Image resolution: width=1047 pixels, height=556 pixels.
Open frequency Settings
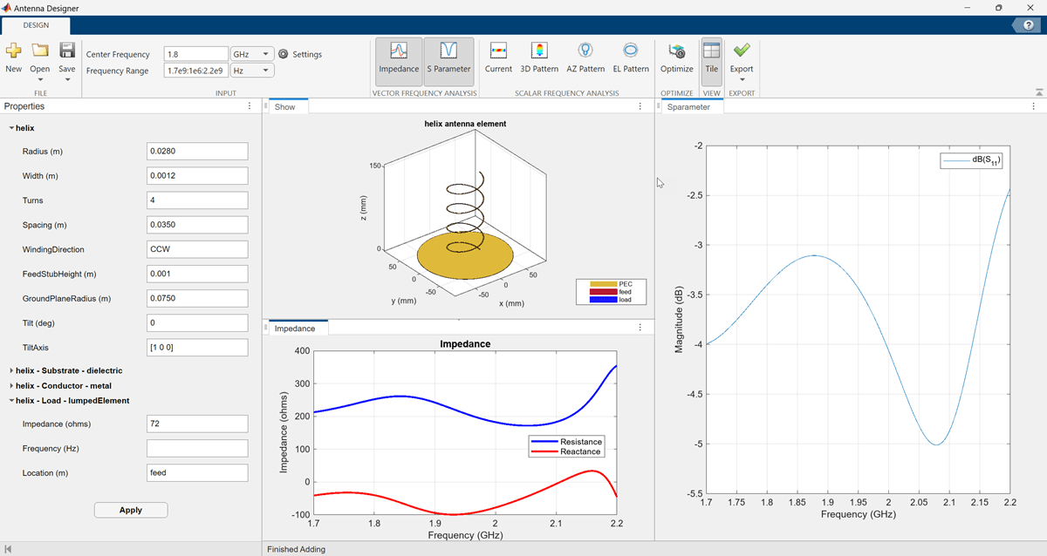[x=300, y=54]
